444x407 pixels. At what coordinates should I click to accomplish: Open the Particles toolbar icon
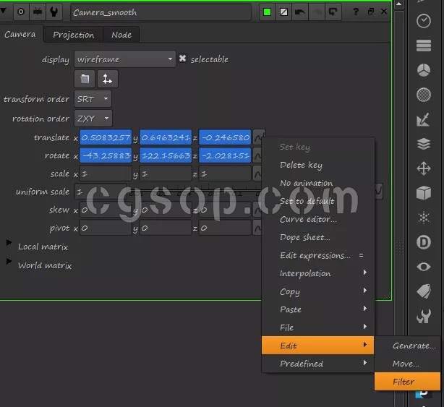point(424,218)
